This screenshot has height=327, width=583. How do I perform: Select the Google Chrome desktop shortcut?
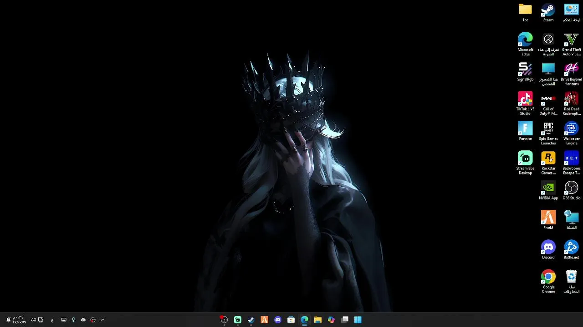tap(548, 282)
